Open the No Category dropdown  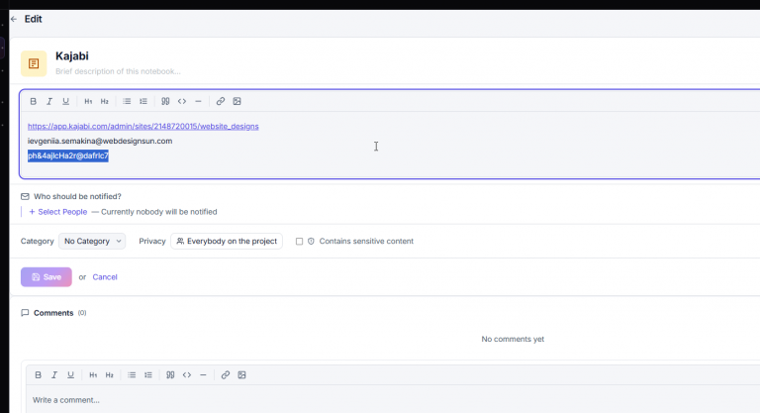92,242
